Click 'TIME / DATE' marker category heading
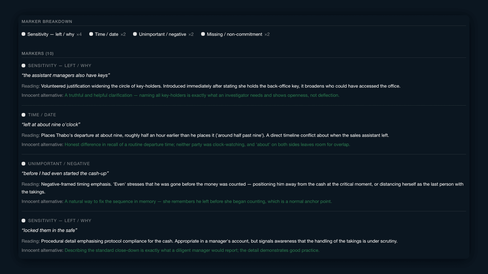Screen dimensions: 488x274 pyautogui.click(x=42, y=115)
